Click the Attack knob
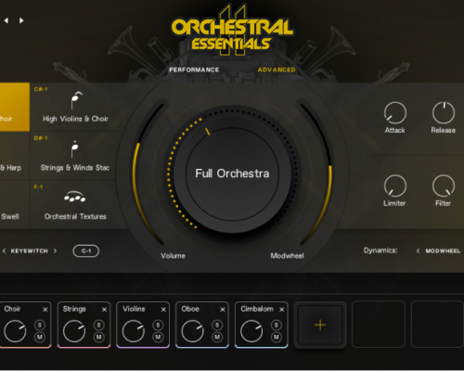This screenshot has height=371, width=464. click(x=395, y=113)
